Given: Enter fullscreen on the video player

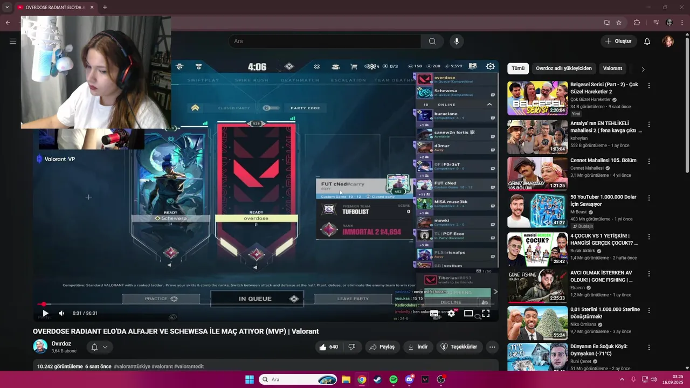Looking at the screenshot, I should pyautogui.click(x=486, y=313).
